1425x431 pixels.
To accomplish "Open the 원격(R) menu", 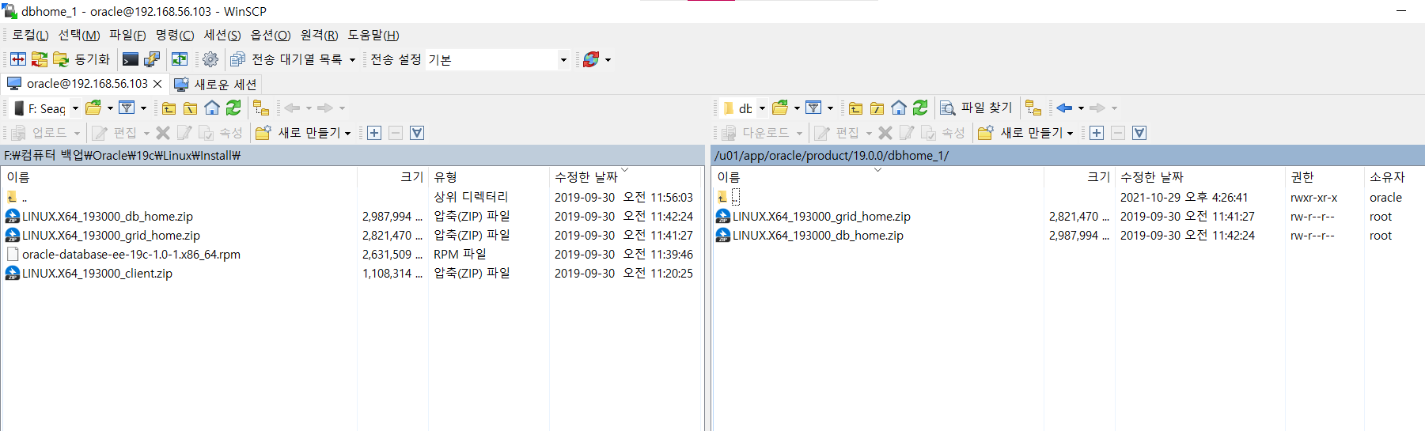I will click(319, 35).
